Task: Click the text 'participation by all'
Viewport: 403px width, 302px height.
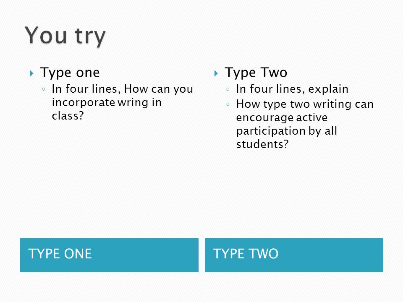Action: pyautogui.click(x=287, y=131)
